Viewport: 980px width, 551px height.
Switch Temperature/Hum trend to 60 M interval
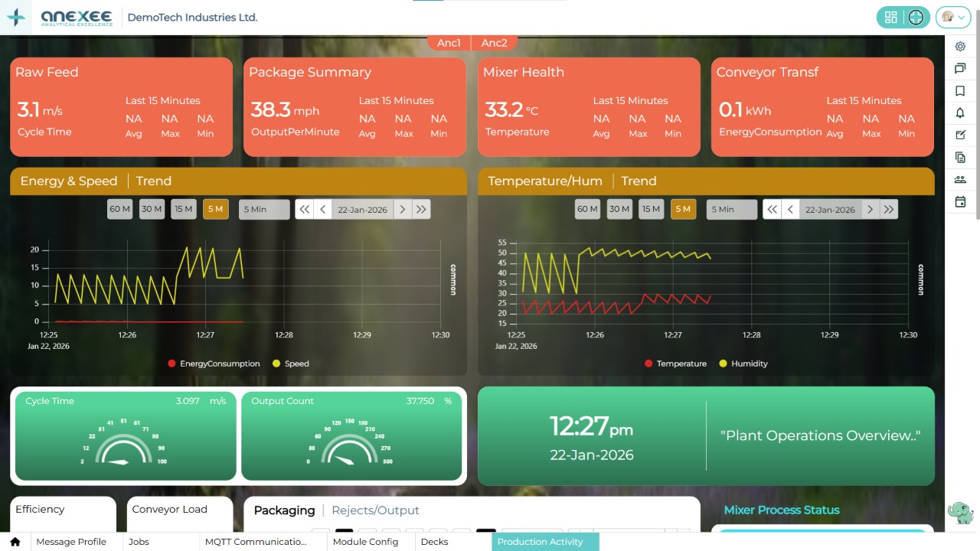click(x=587, y=208)
